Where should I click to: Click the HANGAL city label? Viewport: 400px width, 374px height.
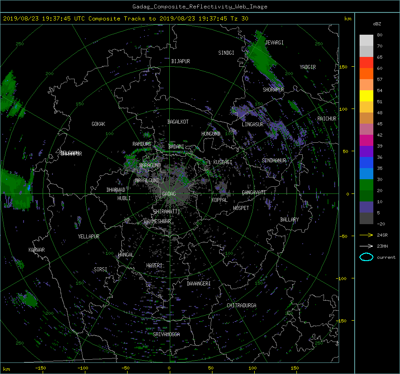[126, 255]
